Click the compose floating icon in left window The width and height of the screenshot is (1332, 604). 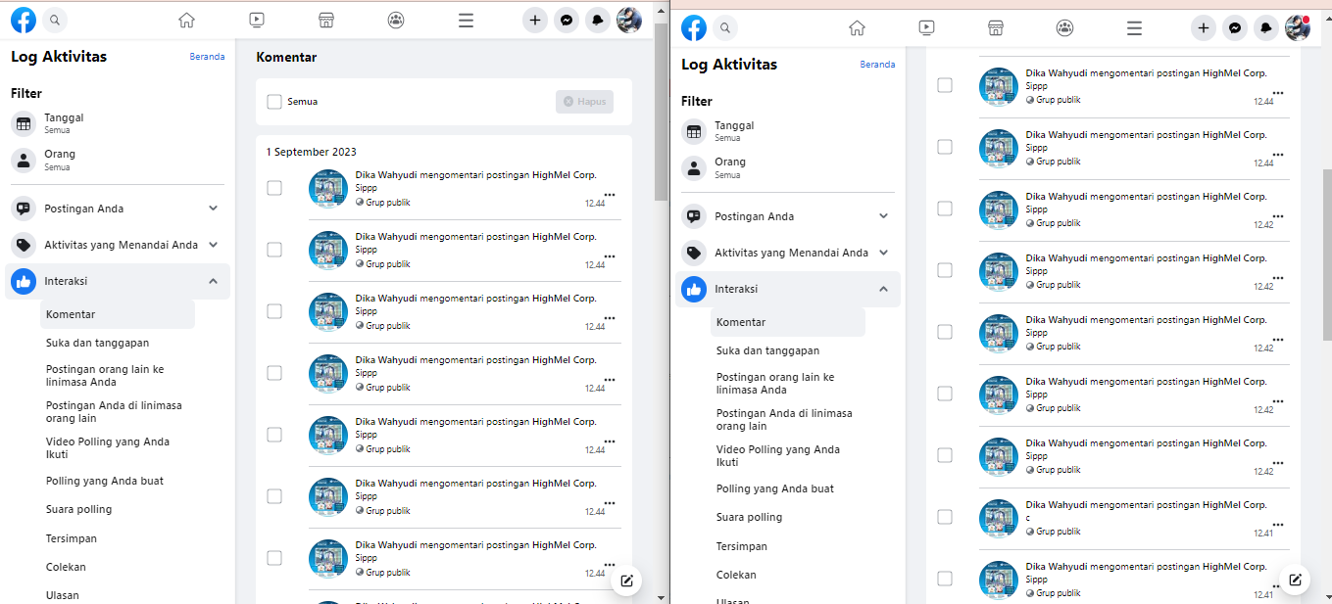pyautogui.click(x=626, y=581)
